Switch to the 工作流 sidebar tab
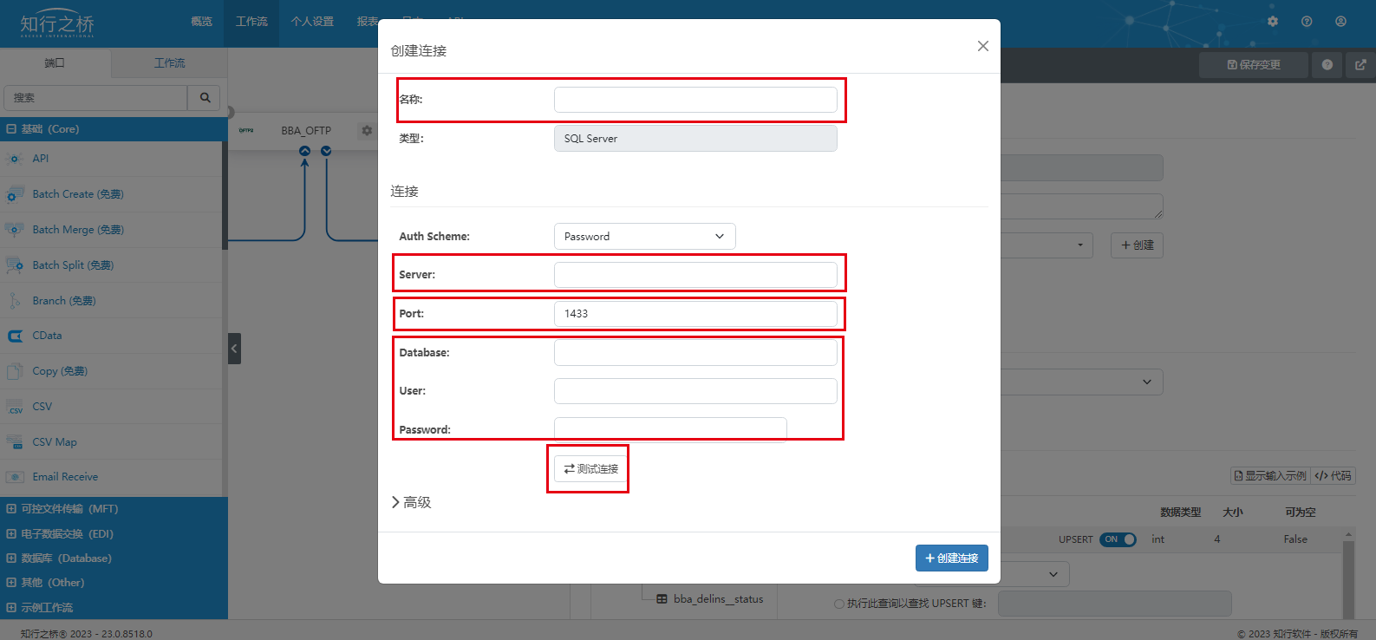 coord(169,63)
